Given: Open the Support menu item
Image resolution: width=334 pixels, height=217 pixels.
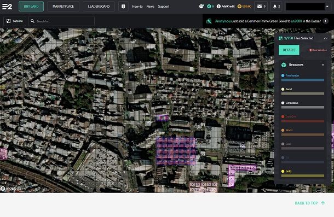Looking at the screenshot, I should (x=164, y=7).
